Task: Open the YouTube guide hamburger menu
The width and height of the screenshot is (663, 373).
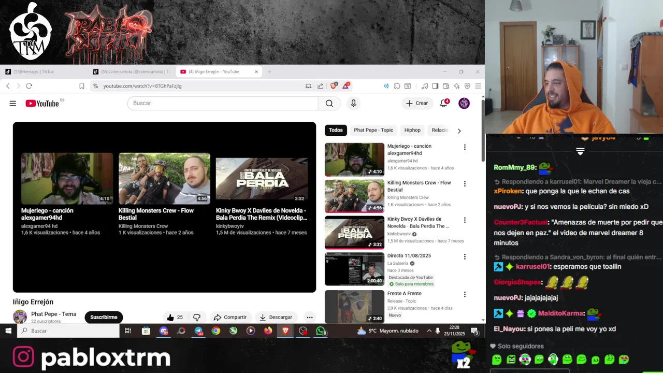Action: pyautogui.click(x=12, y=103)
